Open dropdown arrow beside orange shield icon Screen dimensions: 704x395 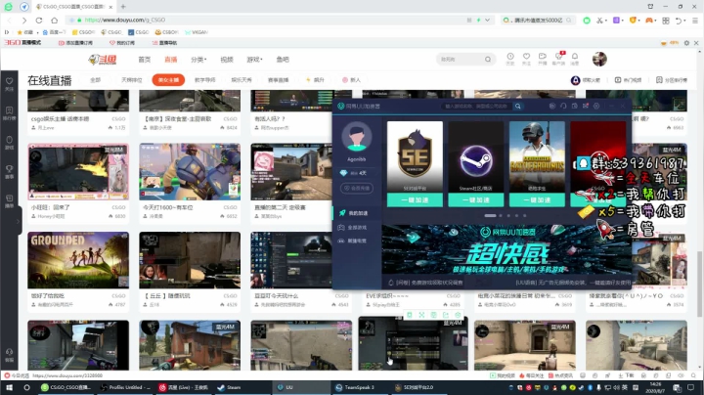[x=638, y=21]
